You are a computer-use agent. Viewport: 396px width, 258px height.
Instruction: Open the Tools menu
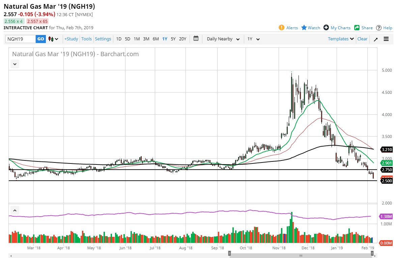click(86, 39)
